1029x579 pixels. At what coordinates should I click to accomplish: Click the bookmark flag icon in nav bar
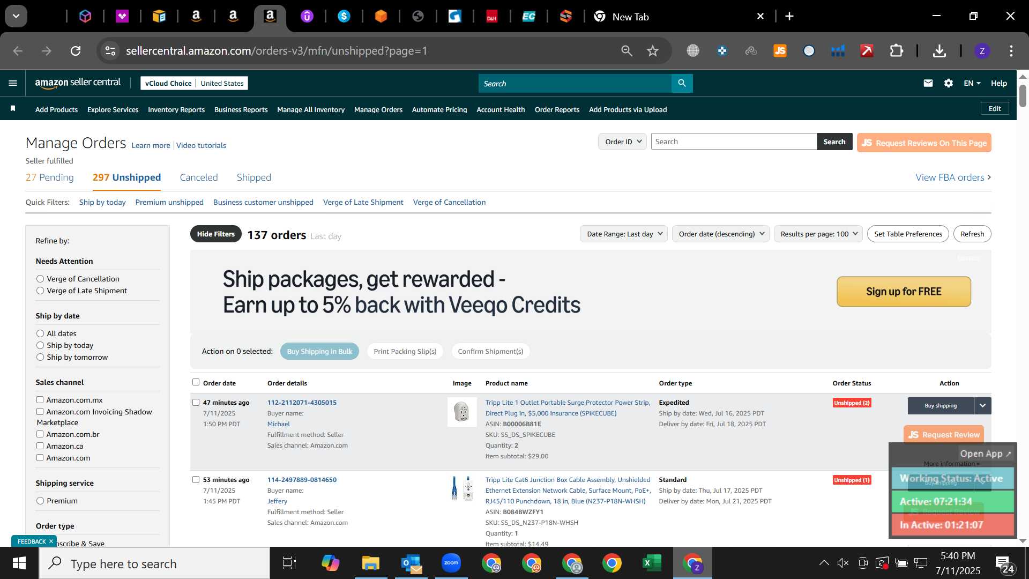click(x=13, y=109)
